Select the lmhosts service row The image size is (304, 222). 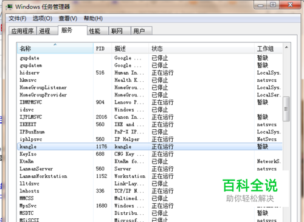click(150, 191)
